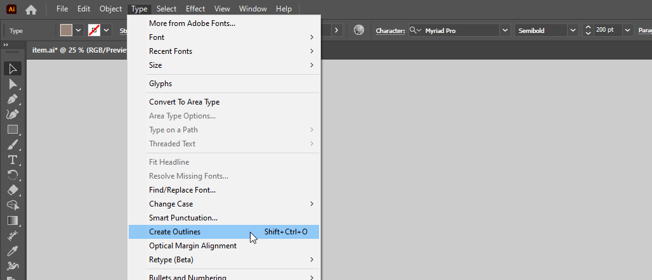
Task: Open the Object menu
Action: pyautogui.click(x=110, y=9)
